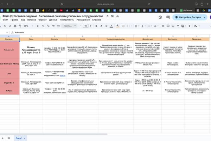This screenshot has height=141, width=211.
Task: Decrease font size with minus
Action: point(81,26)
